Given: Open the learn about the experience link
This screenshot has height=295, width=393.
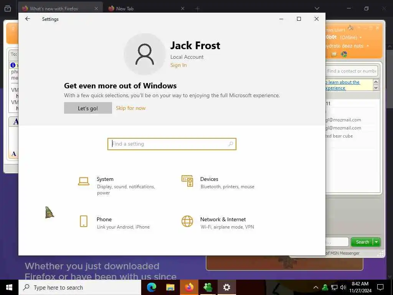Looking at the screenshot, I should 343,85.
